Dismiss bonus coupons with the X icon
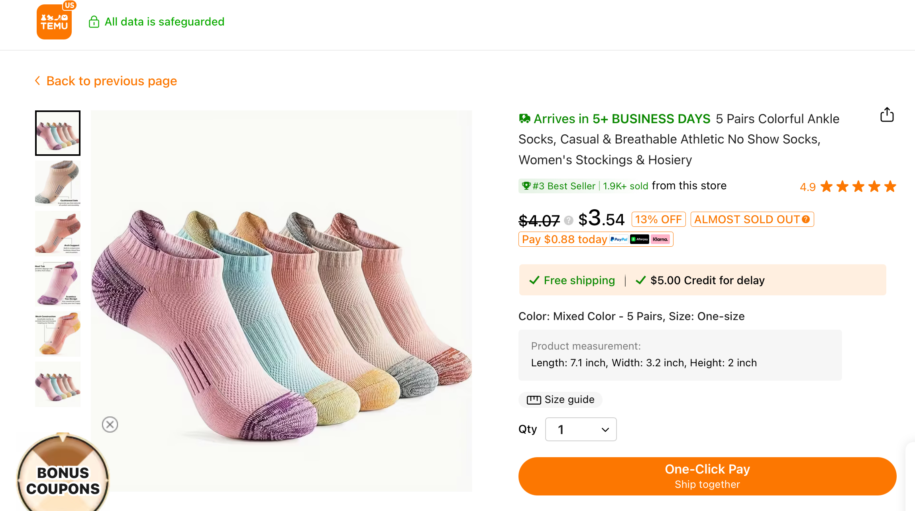The width and height of the screenshot is (915, 511). (110, 425)
